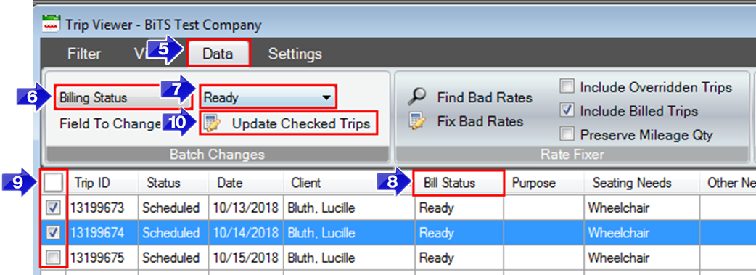Uncheck the checkbox for trip 13199674

pyautogui.click(x=52, y=232)
